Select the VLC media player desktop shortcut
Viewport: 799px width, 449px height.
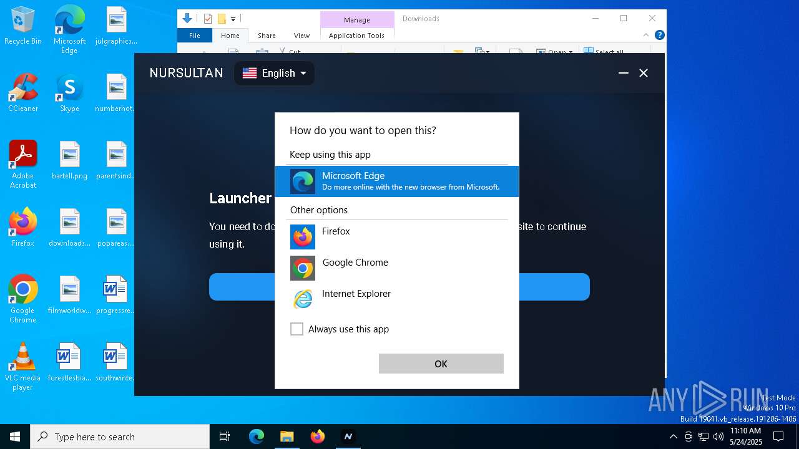coord(23,367)
